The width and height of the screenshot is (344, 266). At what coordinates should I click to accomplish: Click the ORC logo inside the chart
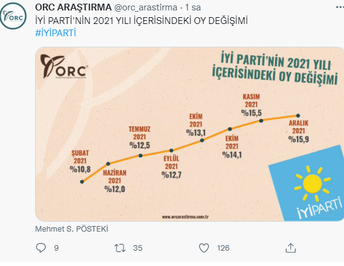(64, 67)
